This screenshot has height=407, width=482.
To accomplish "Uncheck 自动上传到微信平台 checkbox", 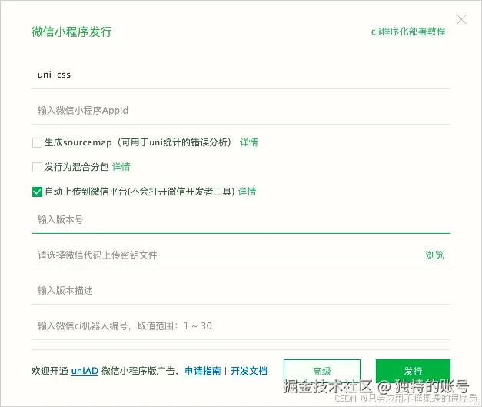I will pos(37,192).
